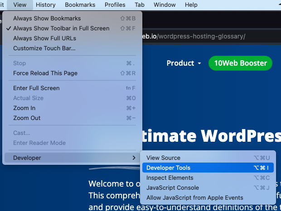The width and height of the screenshot is (281, 211).
Task: Open the History menu in menu bar
Action: (45, 5)
